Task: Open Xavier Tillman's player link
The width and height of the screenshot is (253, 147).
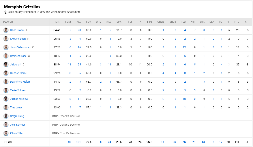Action: [x=18, y=90]
